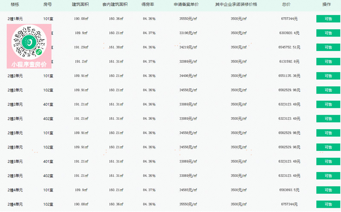Viewport: 341px width, 212px height.
Task: Click the 可售 button for 2幢2单元 402室
Action: pos(328,119)
